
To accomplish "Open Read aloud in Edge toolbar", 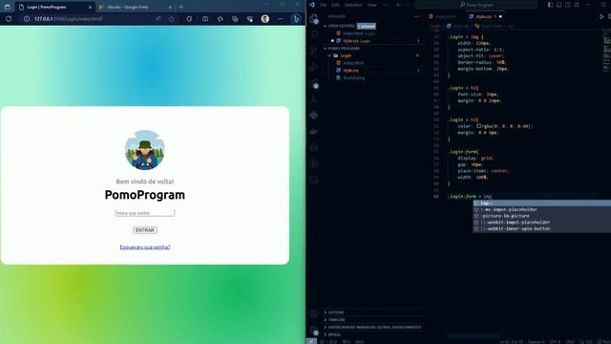I will point(158,19).
